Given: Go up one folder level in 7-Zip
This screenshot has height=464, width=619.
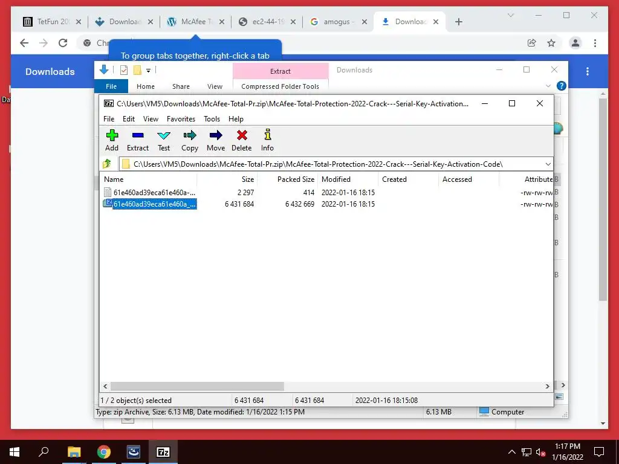Looking at the screenshot, I should point(107,164).
